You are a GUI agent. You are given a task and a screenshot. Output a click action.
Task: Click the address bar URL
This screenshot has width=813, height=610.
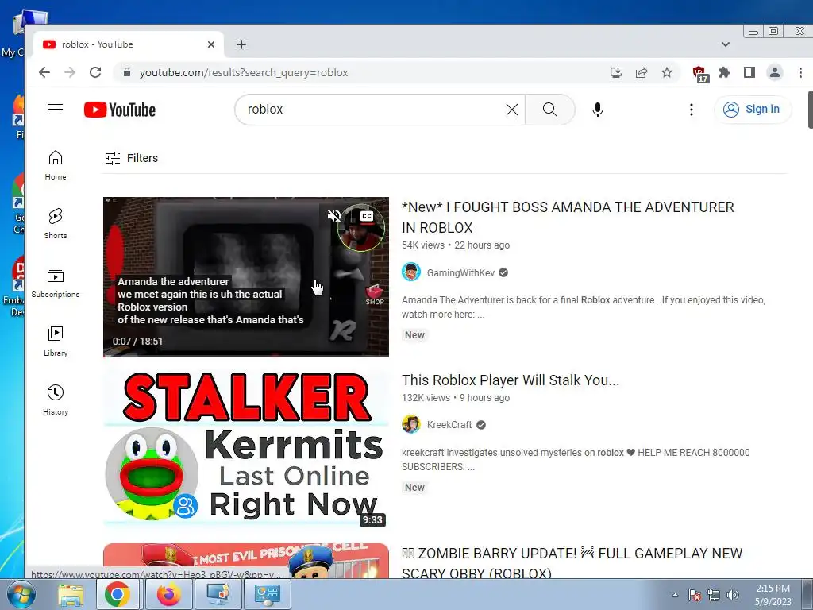[244, 72]
